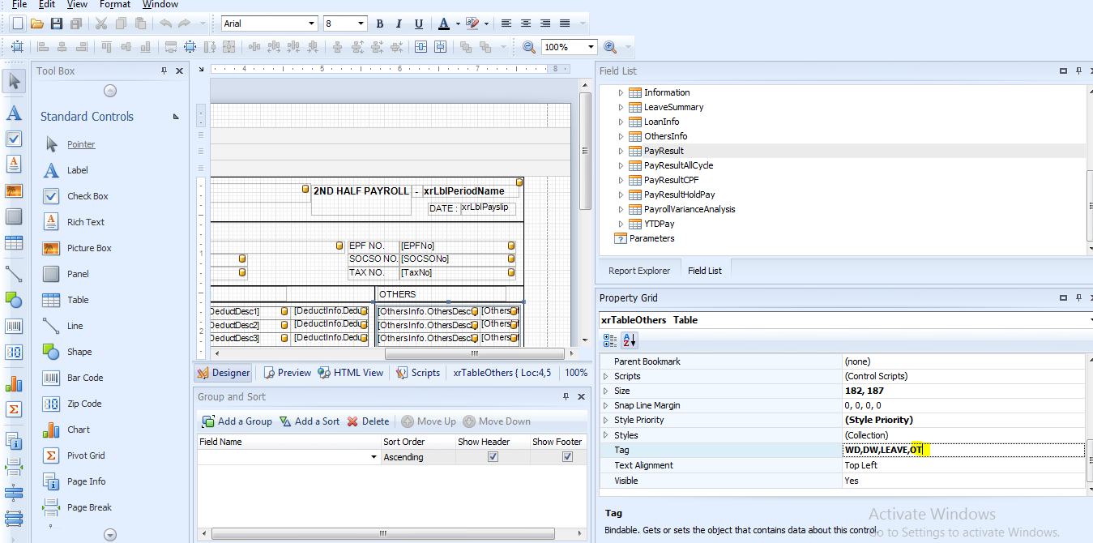The image size is (1093, 543).
Task: Open the Arial font family dropdown
Action: (313, 24)
